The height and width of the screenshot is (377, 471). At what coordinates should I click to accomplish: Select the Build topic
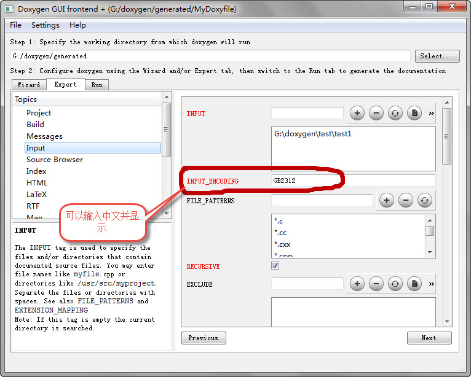35,125
